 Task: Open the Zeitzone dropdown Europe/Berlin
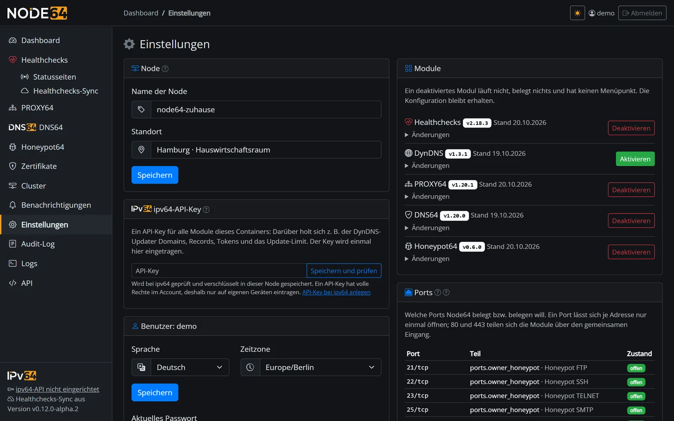(x=321, y=367)
